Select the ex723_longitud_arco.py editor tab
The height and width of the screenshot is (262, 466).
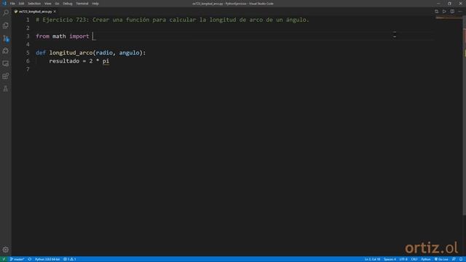(35, 12)
